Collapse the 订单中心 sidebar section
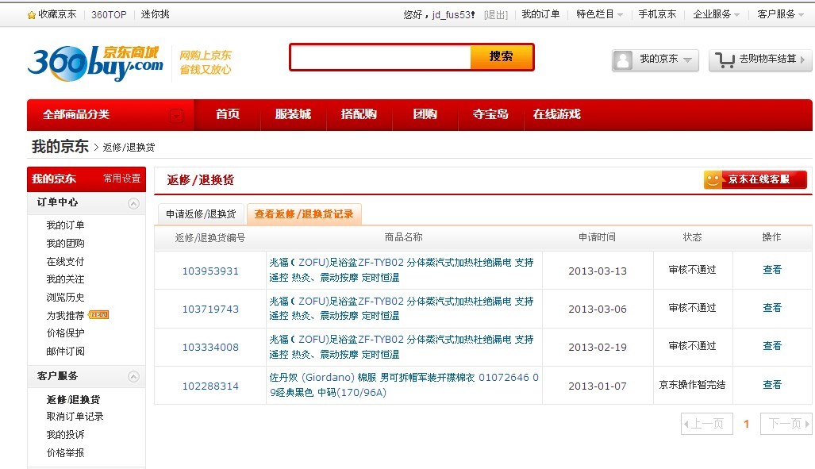Image resolution: width=815 pixels, height=469 pixels. [x=133, y=202]
